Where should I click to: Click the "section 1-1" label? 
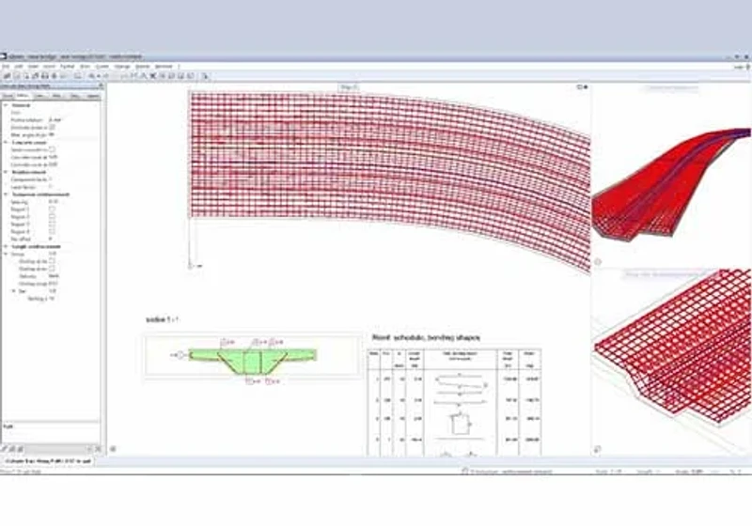pos(162,319)
